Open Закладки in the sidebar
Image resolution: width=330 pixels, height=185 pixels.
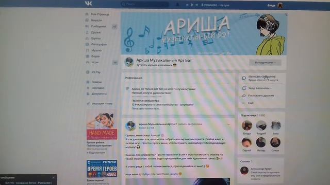tap(98, 88)
